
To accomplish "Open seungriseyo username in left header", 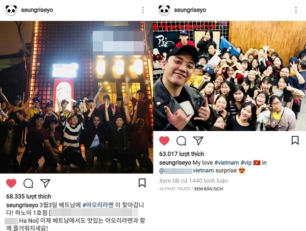I will tap(37, 10).
